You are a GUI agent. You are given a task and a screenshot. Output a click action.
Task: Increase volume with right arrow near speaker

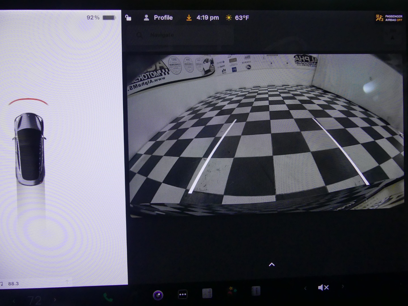pos(343,286)
